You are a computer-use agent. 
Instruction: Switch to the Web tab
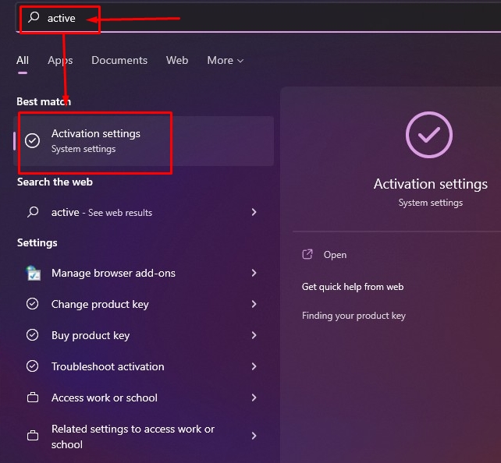pos(177,60)
